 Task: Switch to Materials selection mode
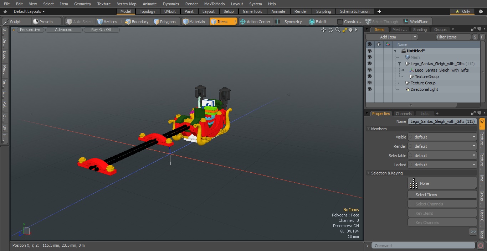point(194,22)
